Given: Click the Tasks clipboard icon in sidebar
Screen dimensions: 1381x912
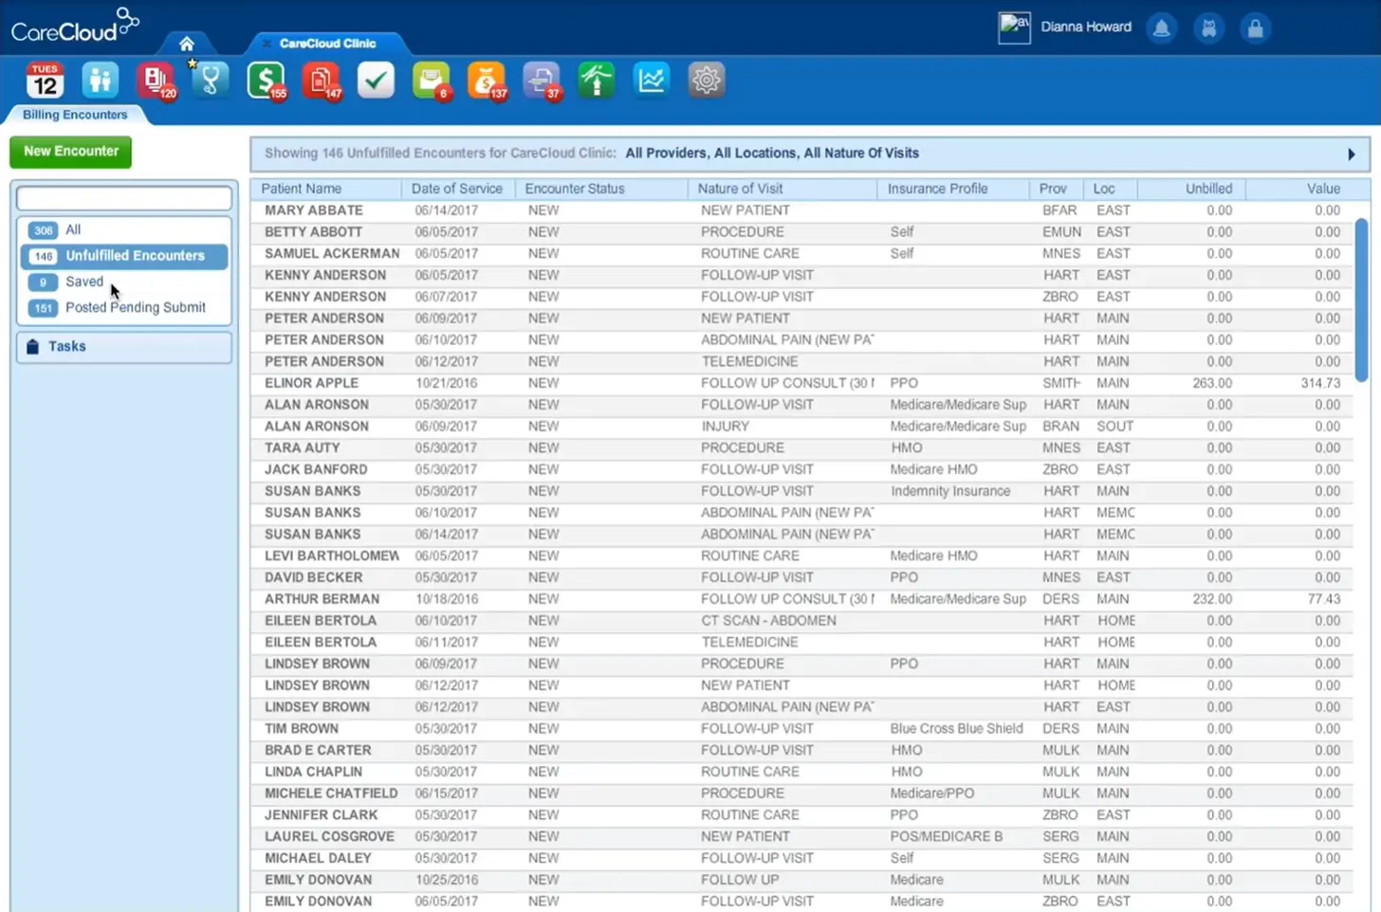Looking at the screenshot, I should pyautogui.click(x=32, y=347).
